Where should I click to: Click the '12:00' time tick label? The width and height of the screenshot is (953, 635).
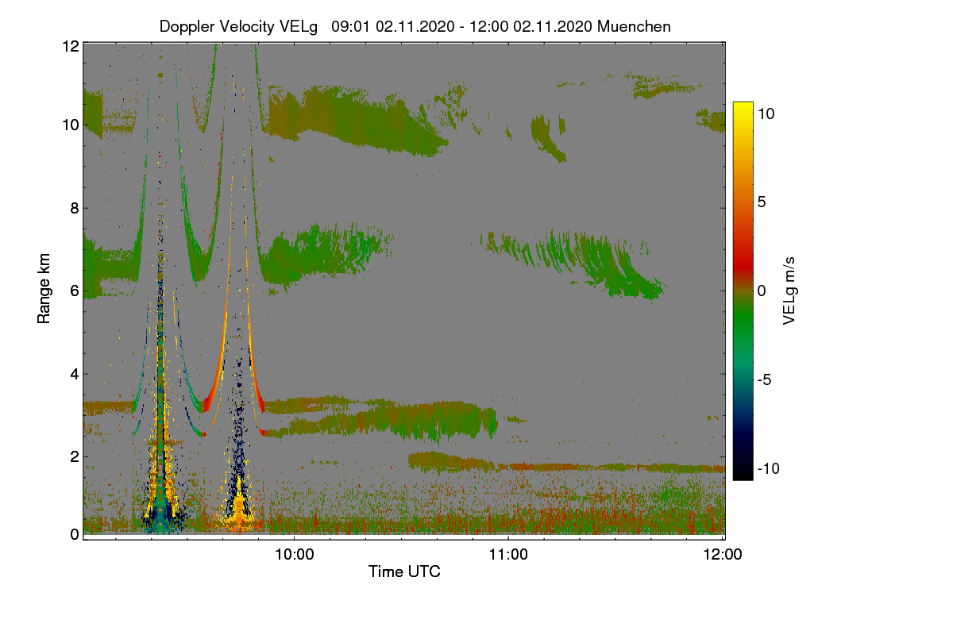(723, 554)
